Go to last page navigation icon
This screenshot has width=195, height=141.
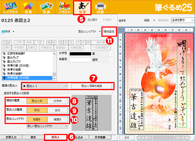point(187,138)
